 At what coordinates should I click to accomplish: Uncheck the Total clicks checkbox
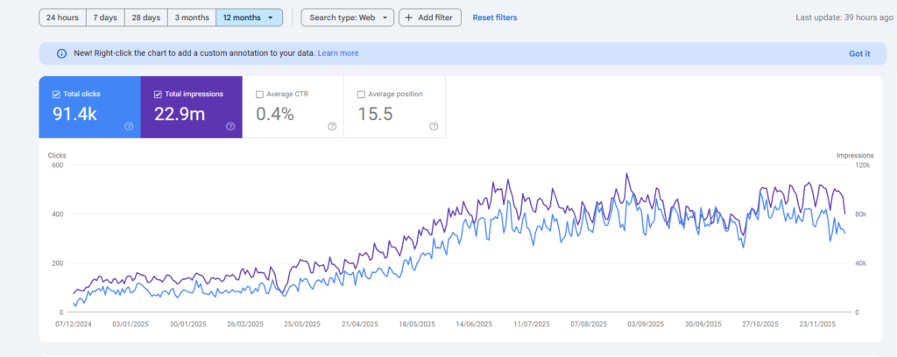[57, 94]
